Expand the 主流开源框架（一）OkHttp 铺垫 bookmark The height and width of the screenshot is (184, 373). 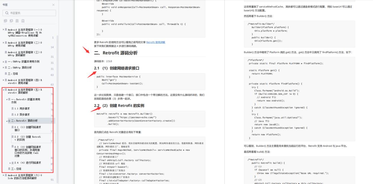click(x=3, y=30)
